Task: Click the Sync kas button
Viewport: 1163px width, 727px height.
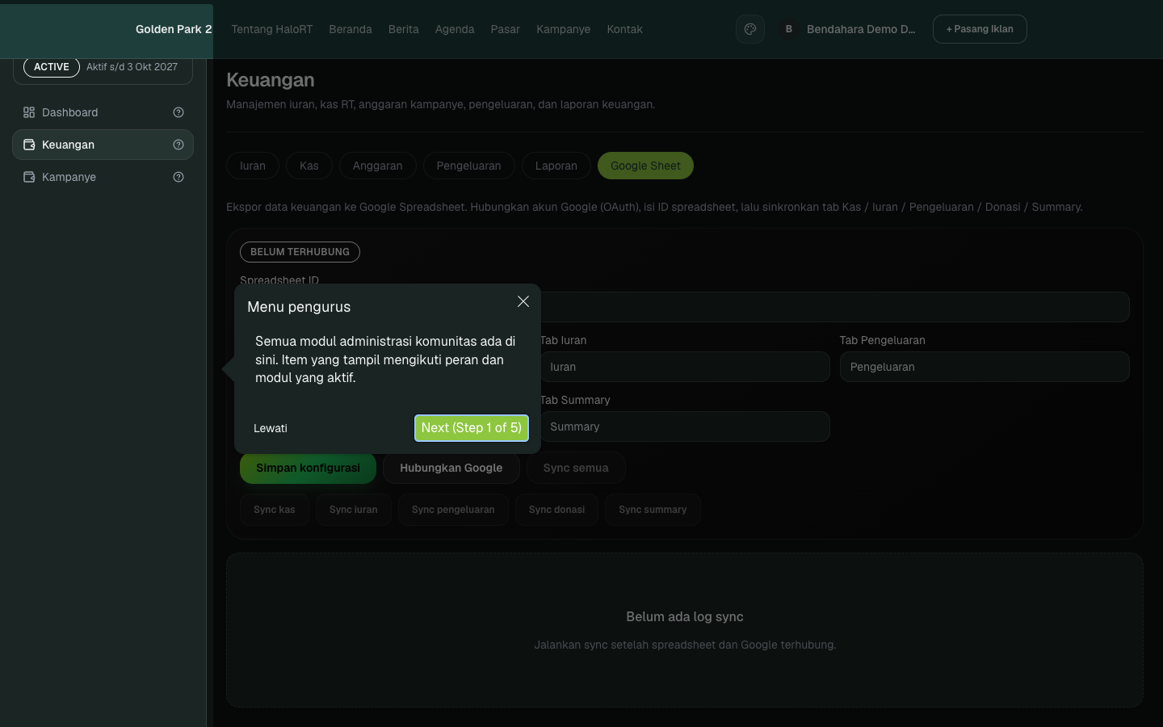Action: click(x=275, y=510)
